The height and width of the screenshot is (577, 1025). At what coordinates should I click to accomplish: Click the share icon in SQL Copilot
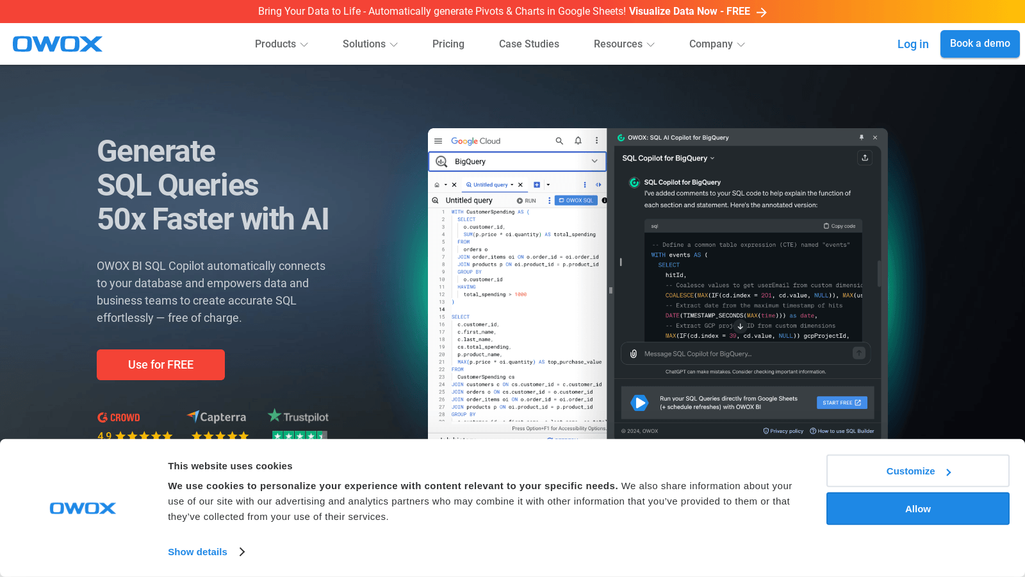click(865, 158)
